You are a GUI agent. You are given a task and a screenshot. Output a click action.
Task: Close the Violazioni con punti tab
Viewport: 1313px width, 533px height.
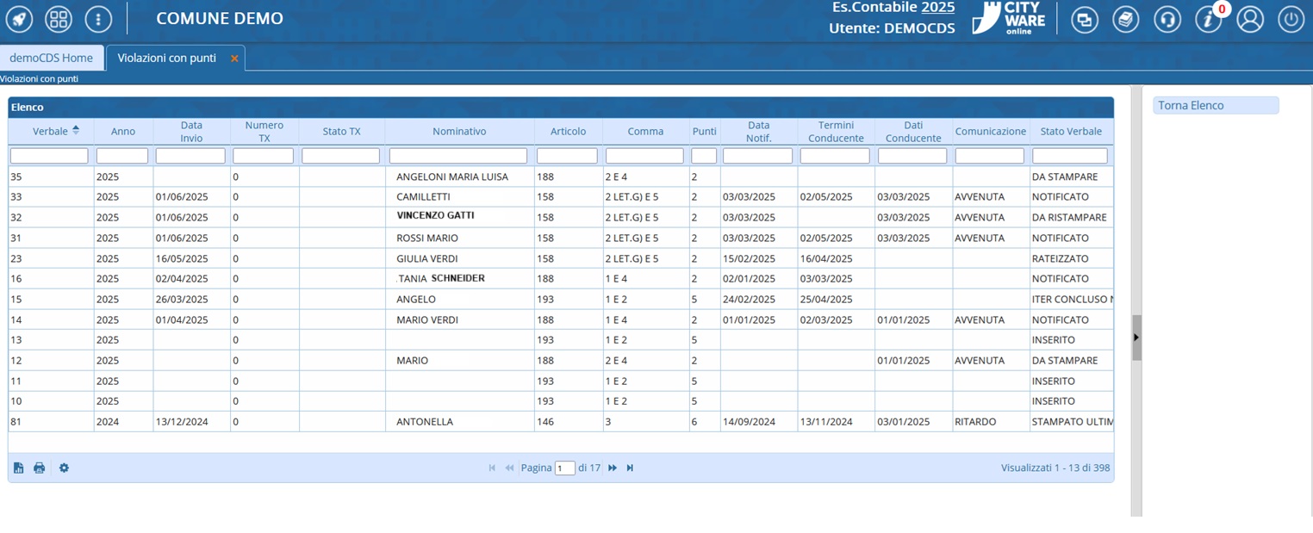tap(234, 58)
